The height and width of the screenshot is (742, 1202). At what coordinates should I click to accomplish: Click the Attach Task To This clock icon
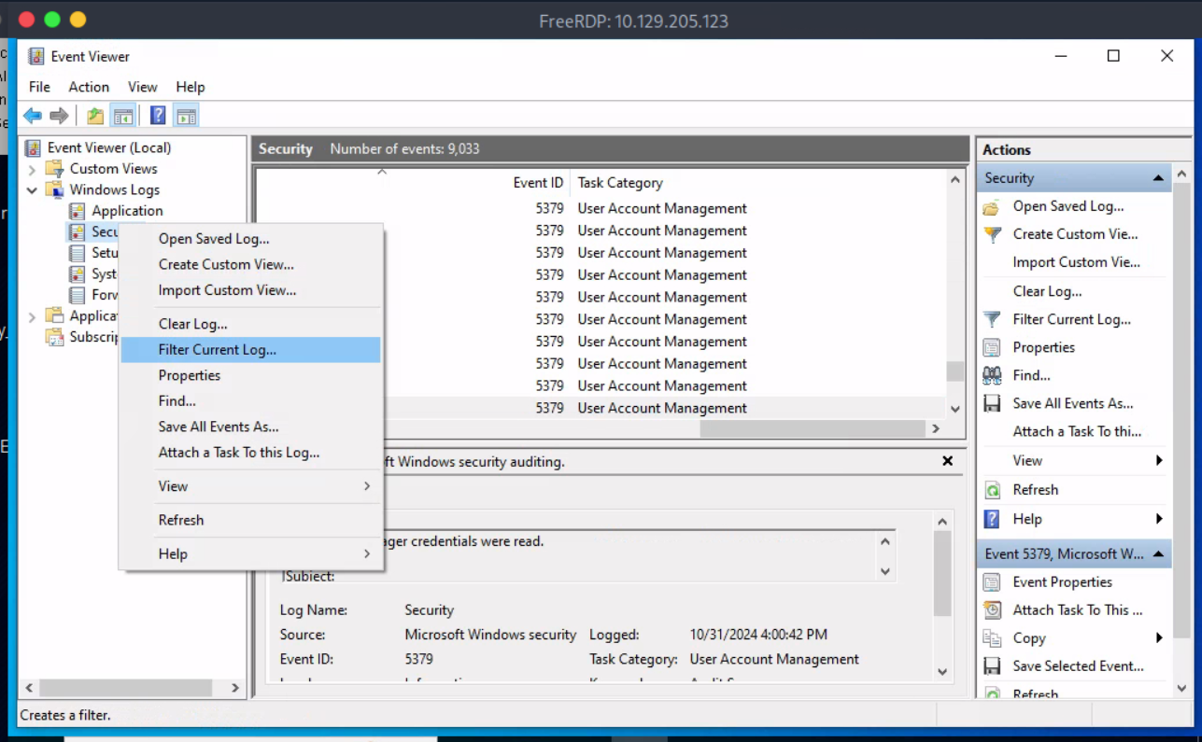[992, 610]
